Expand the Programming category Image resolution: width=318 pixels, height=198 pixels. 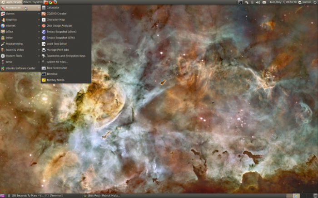point(20,44)
